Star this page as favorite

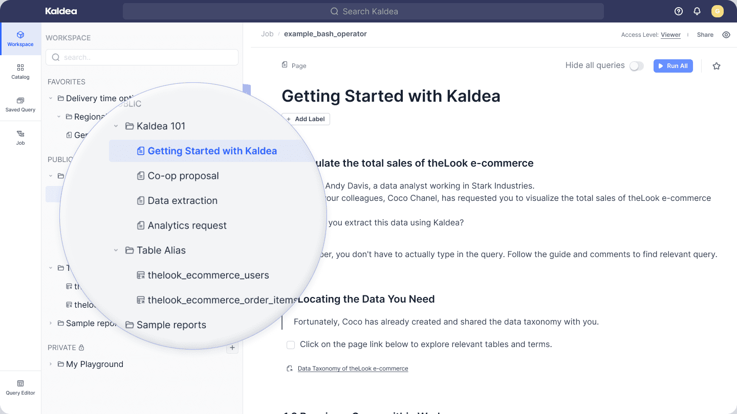coord(717,66)
